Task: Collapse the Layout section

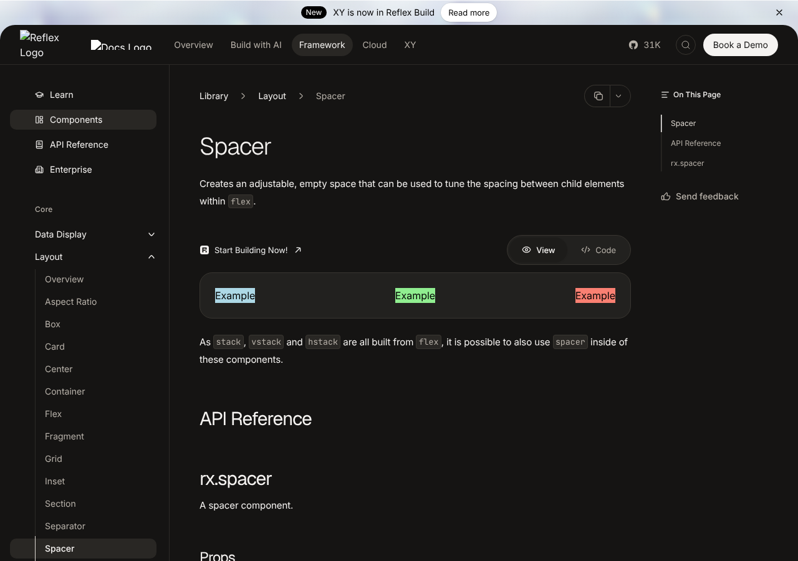Action: (x=95, y=257)
